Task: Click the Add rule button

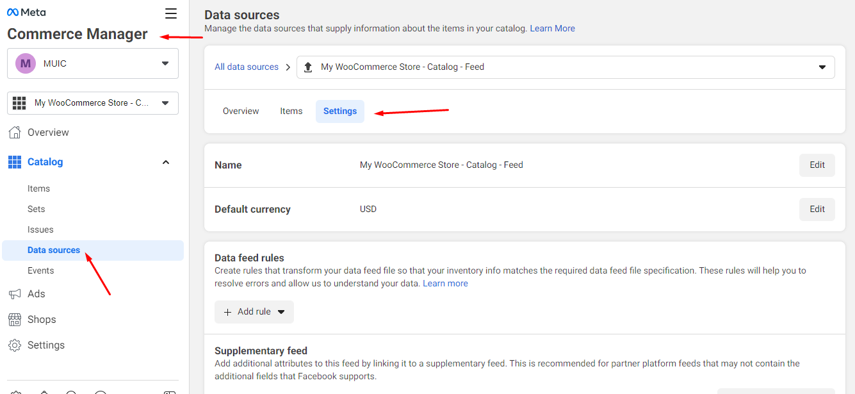Action: [254, 312]
